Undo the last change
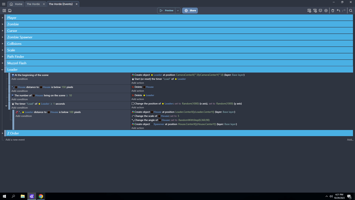 point(338,10)
